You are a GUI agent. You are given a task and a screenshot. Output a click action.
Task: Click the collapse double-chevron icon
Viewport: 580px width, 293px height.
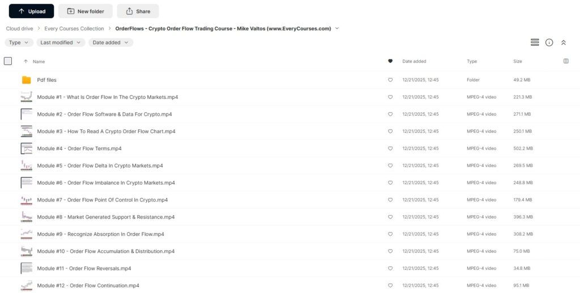pyautogui.click(x=564, y=42)
